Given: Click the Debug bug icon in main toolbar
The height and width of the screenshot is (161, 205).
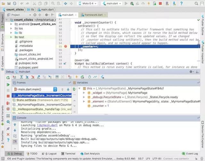Looking at the screenshot, I should 132,4.
